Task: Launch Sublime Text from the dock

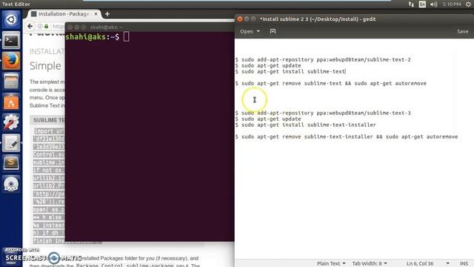Action: 11,163
